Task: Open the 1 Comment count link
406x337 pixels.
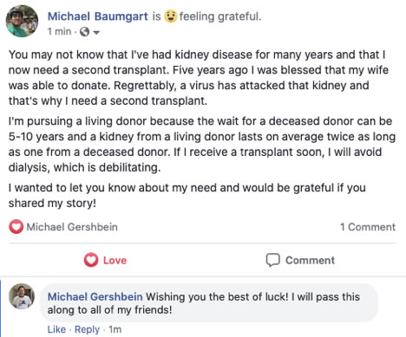Action: (x=368, y=227)
